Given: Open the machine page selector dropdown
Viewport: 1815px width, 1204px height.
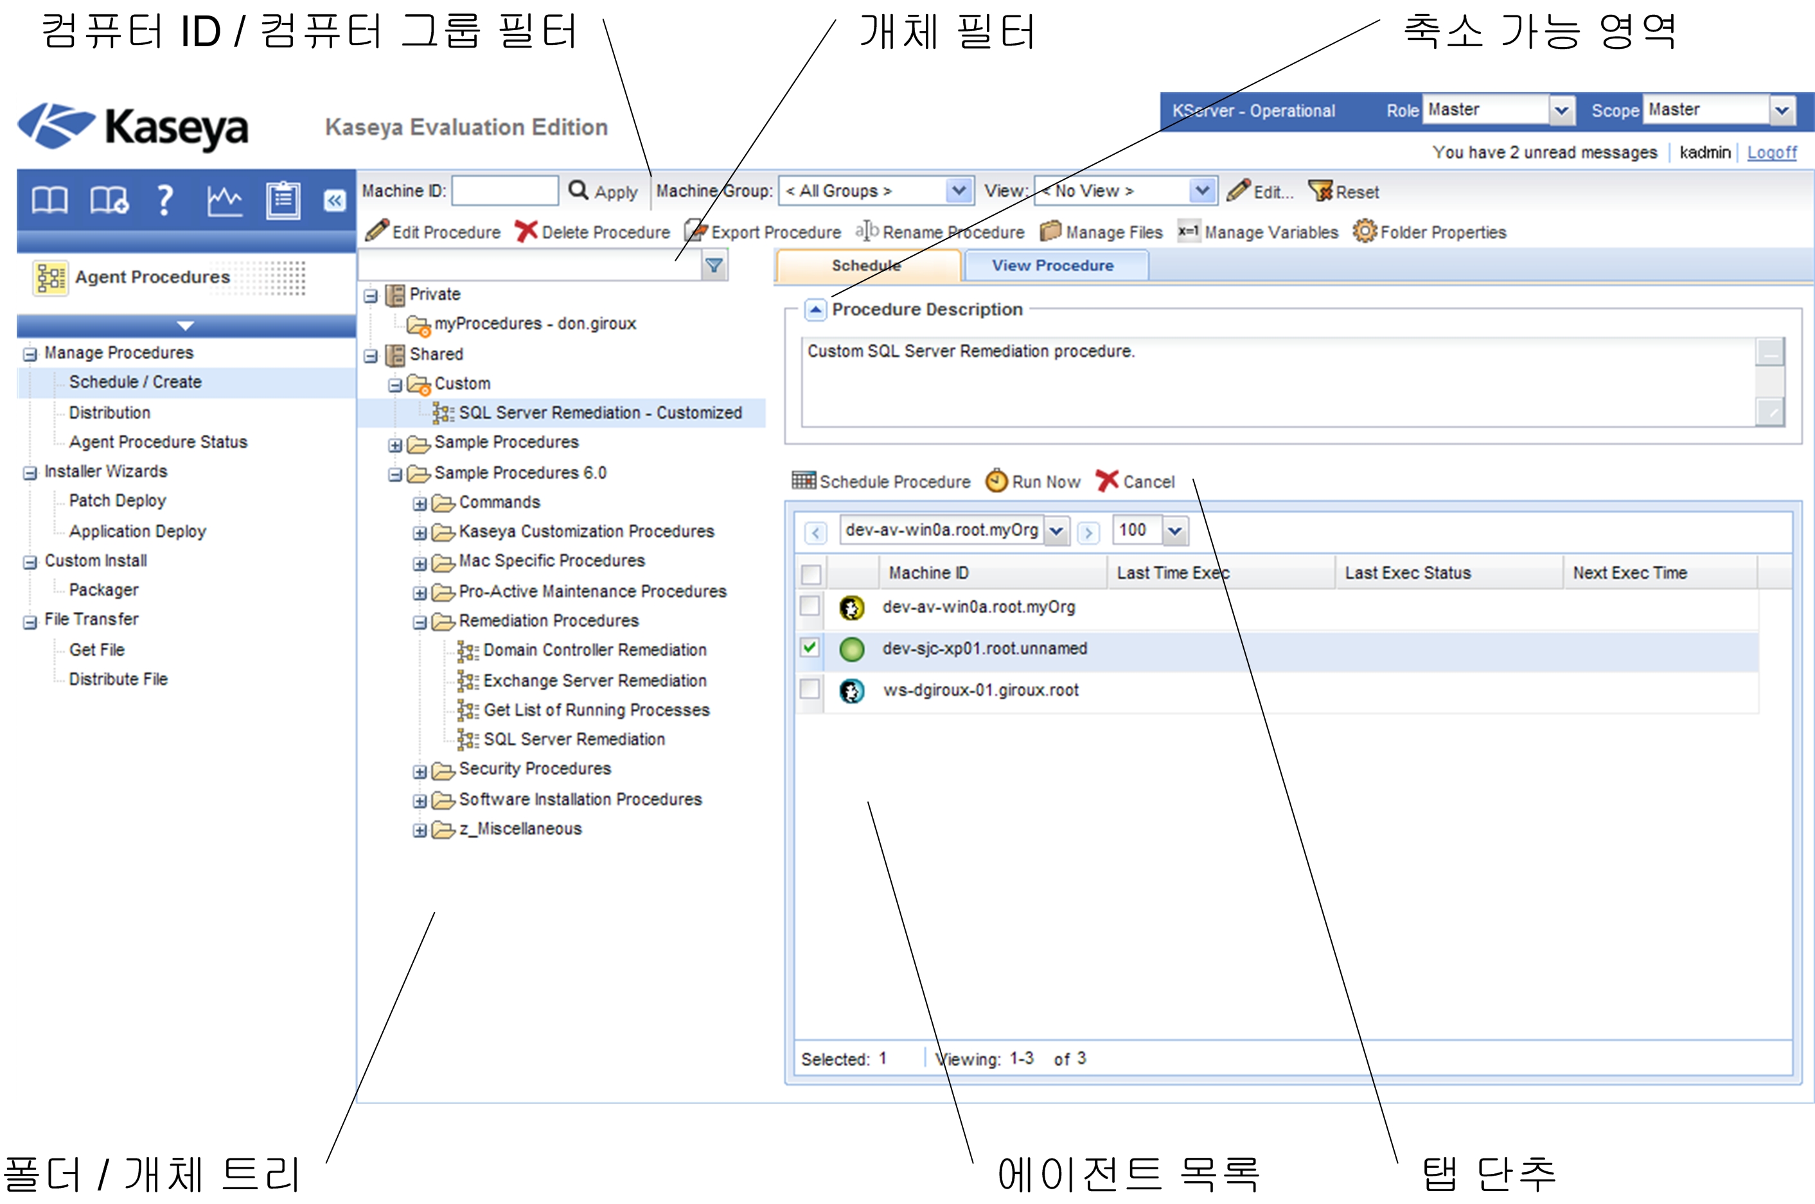Looking at the screenshot, I should [1057, 530].
